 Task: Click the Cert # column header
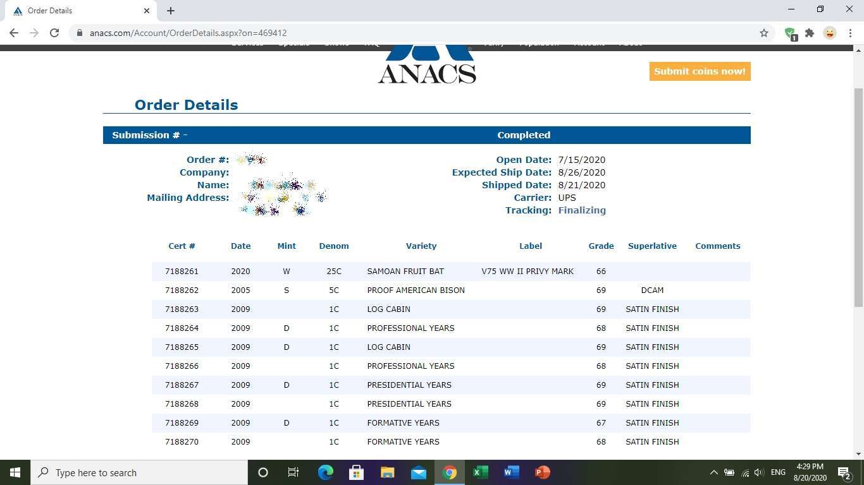point(182,246)
